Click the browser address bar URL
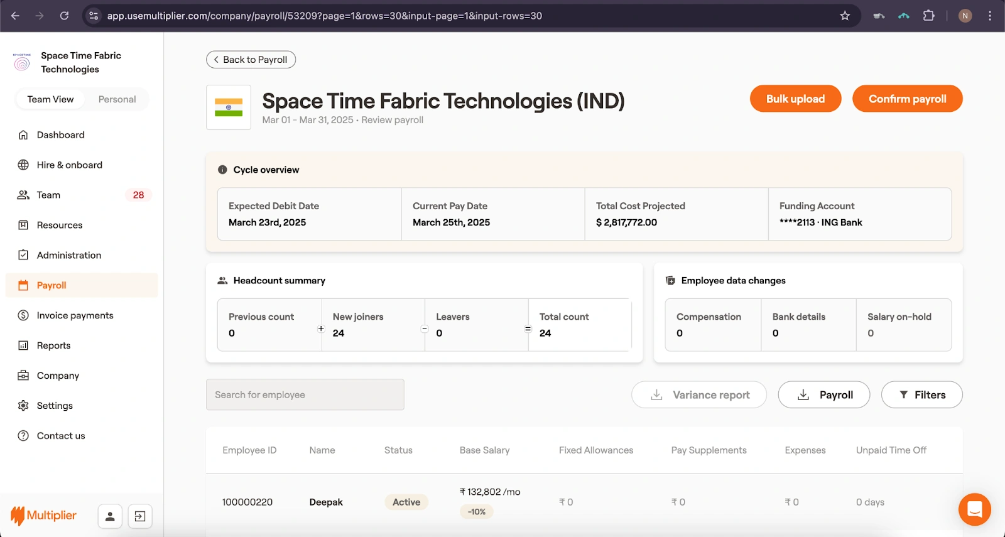This screenshot has width=1005, height=537. click(324, 16)
